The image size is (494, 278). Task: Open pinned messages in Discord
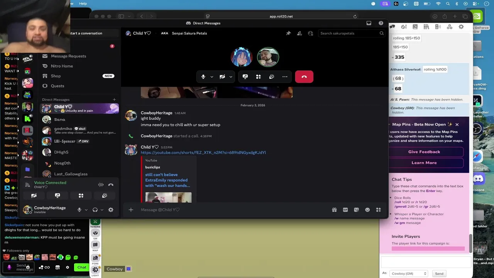coord(288,33)
